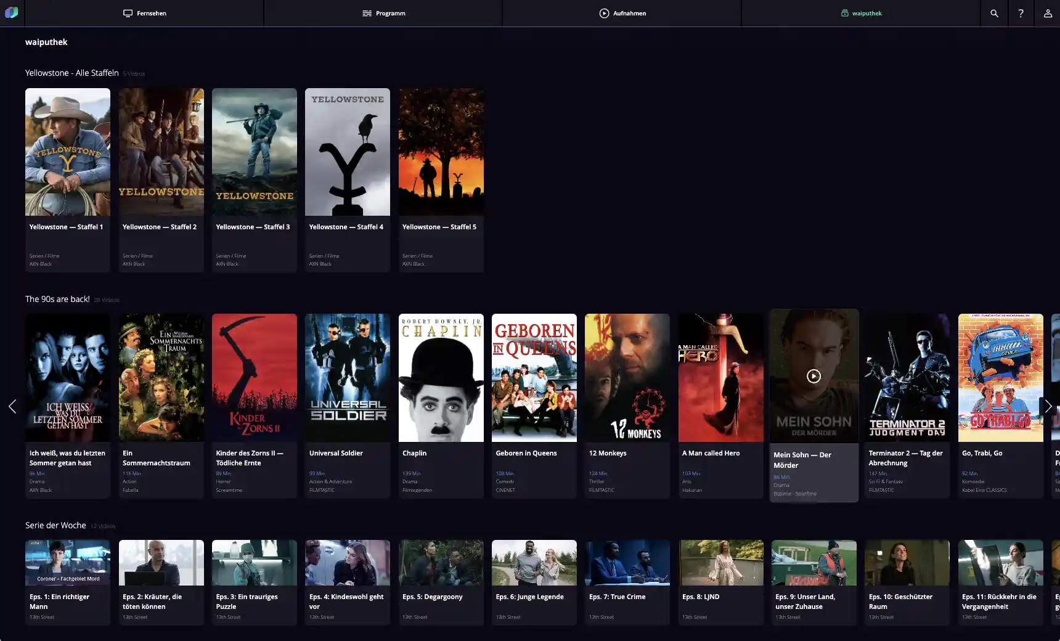Open episode 5 Degargoony thumbnail

tap(441, 563)
